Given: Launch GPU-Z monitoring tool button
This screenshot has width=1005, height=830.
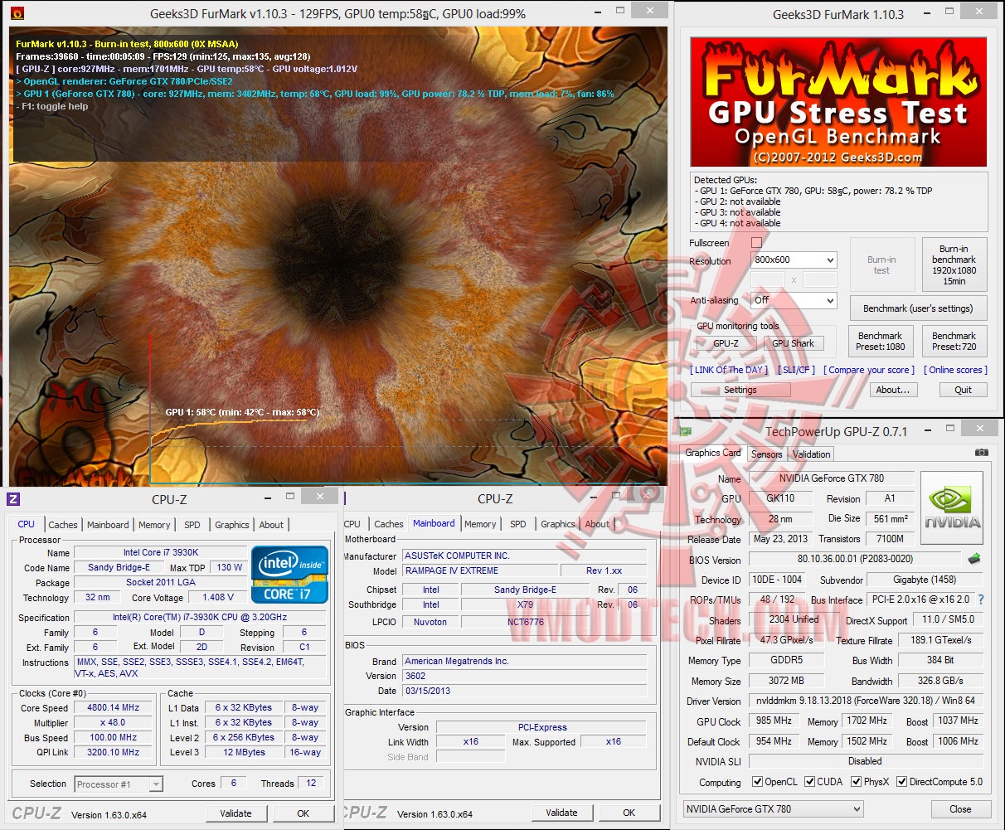Looking at the screenshot, I should pyautogui.click(x=726, y=343).
